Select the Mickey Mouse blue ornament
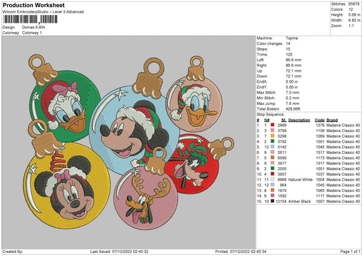The width and height of the screenshot is (363, 256). click(x=134, y=130)
